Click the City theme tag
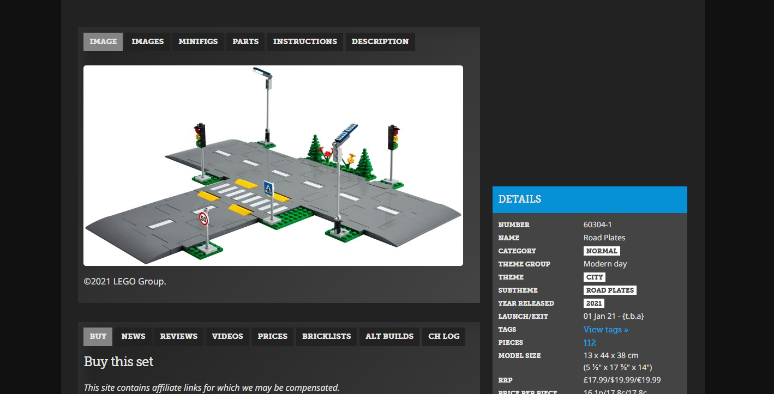This screenshot has height=394, width=774. click(x=594, y=277)
